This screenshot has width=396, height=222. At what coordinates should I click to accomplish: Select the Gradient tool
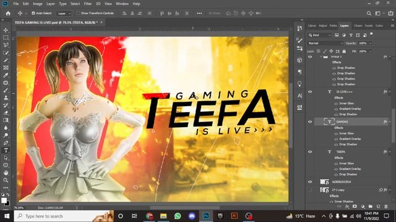pos(6,120)
